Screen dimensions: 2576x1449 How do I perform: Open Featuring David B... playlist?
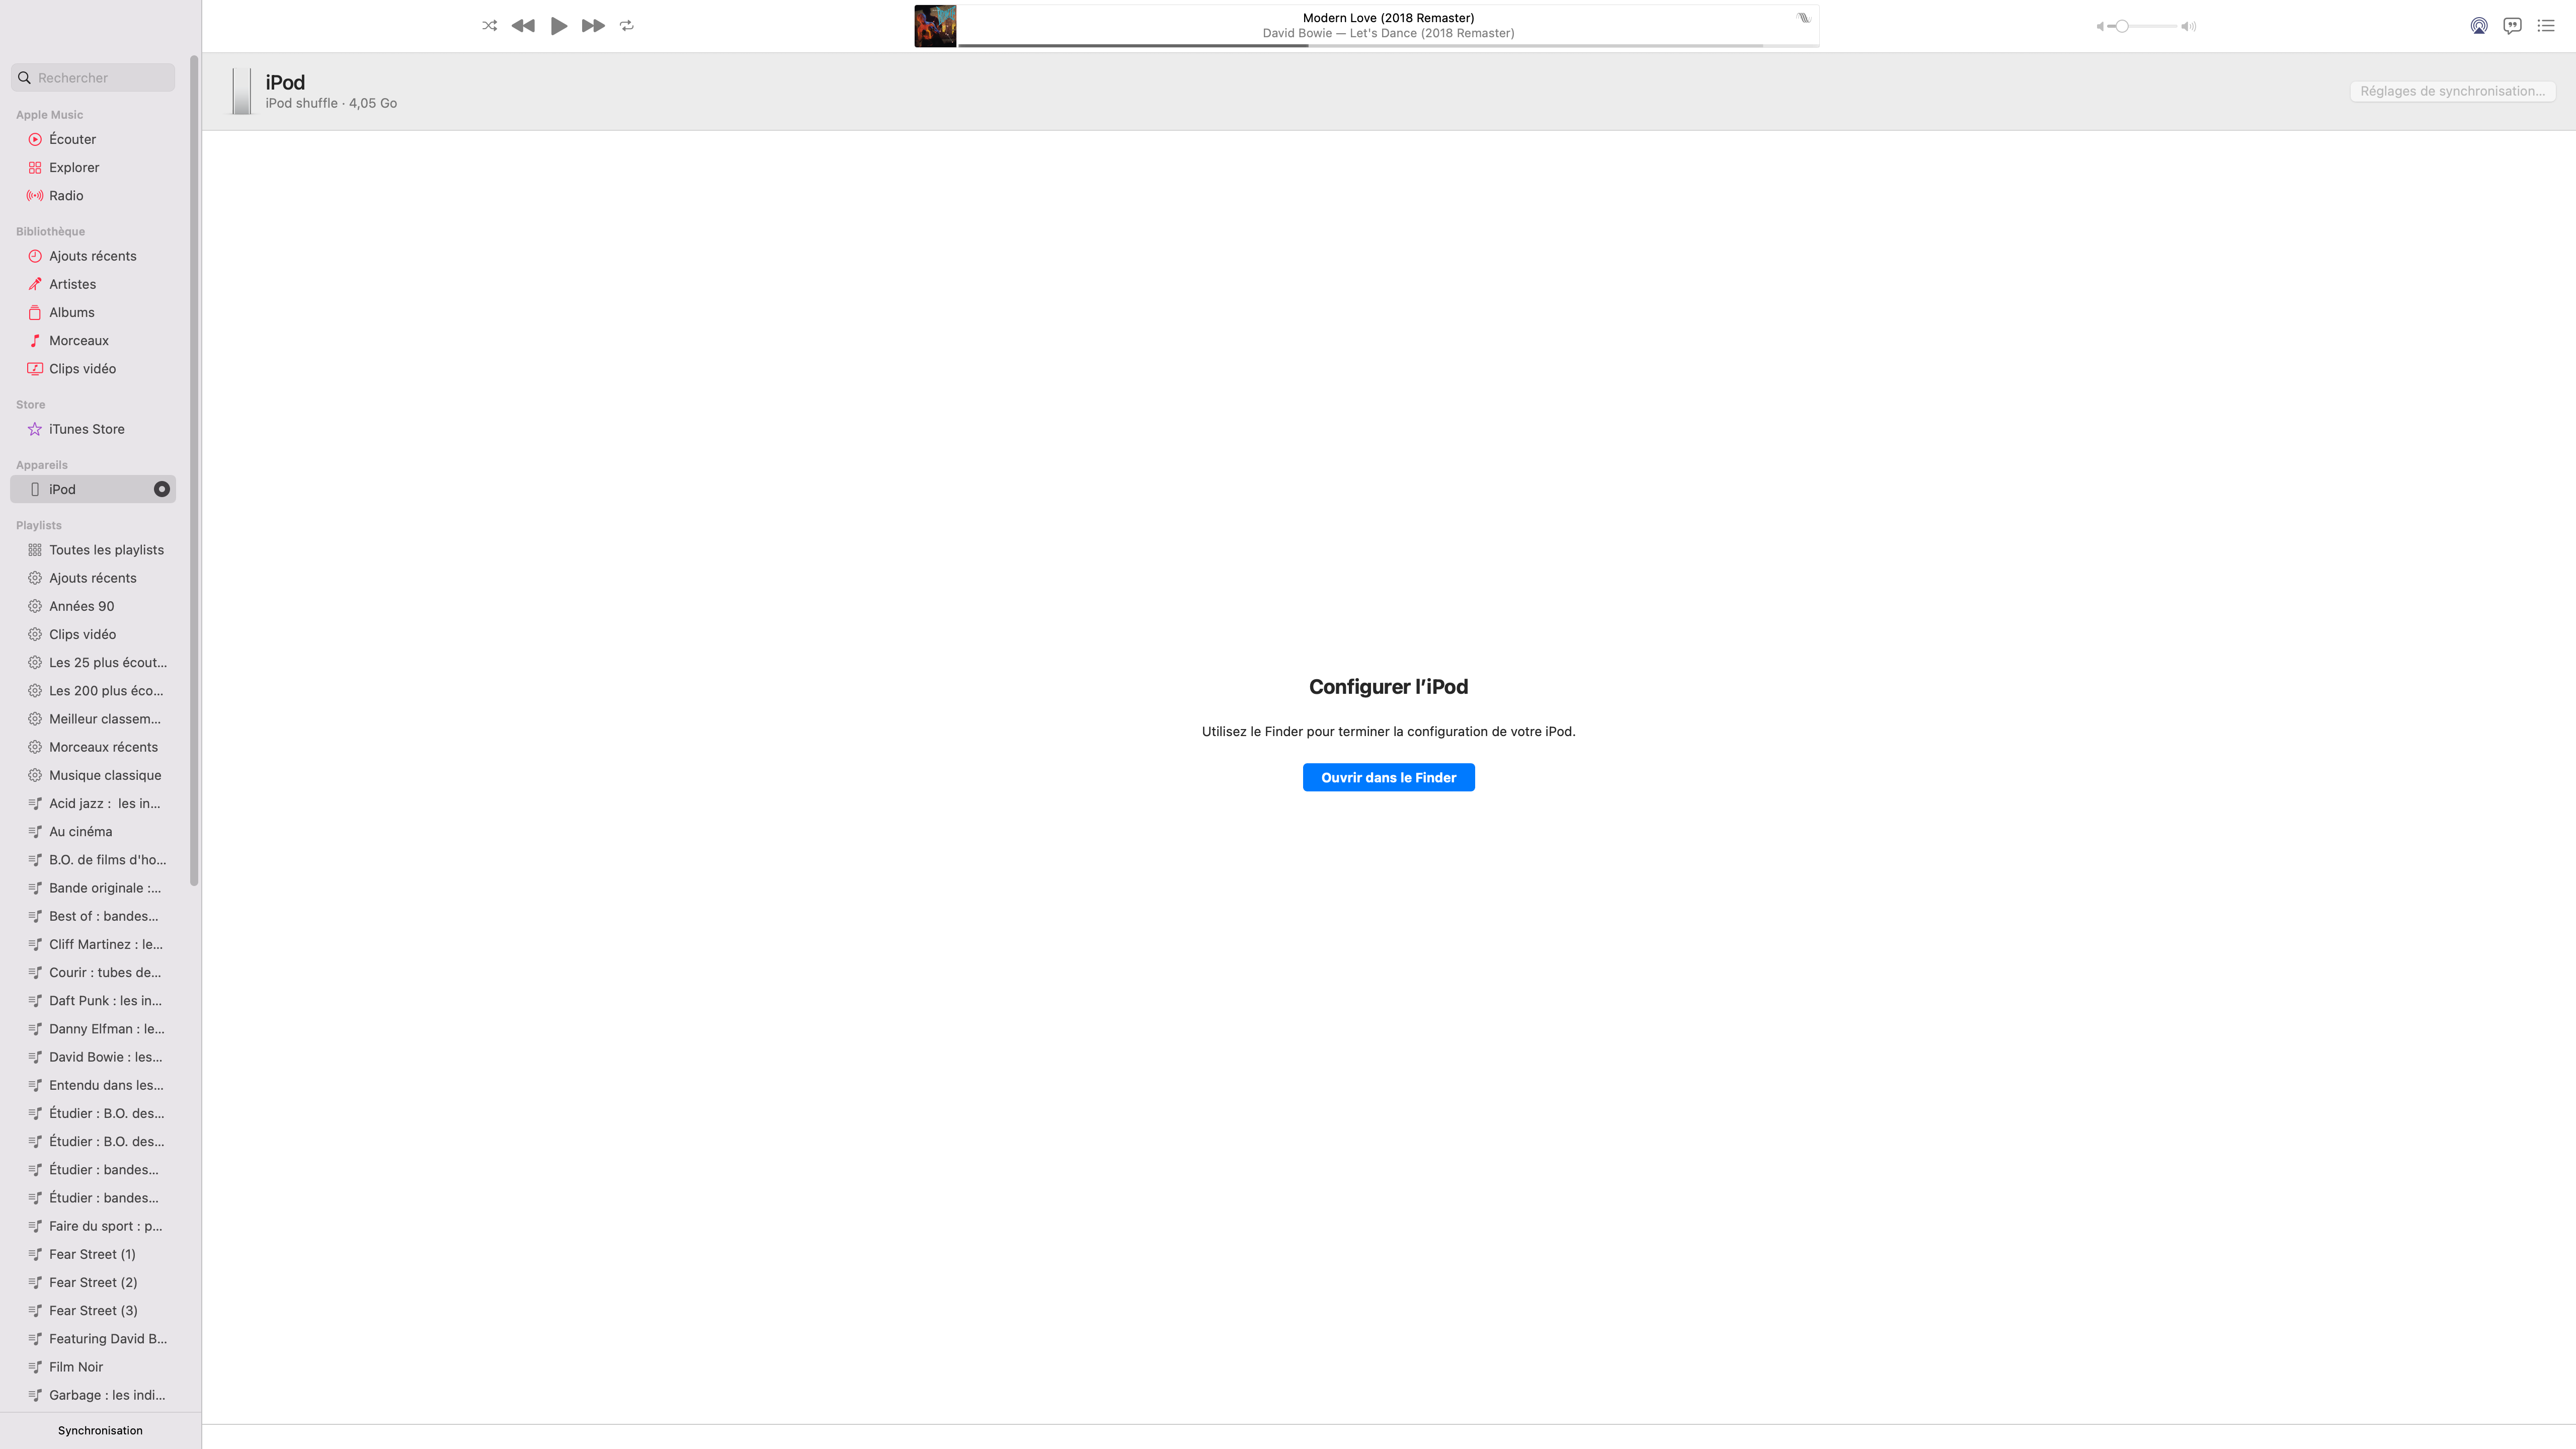93,1339
